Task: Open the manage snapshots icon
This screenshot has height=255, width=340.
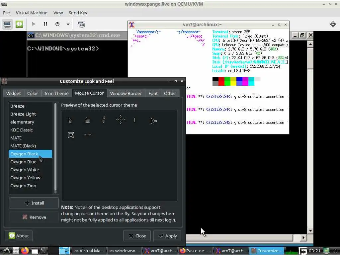Action: tap(81, 24)
